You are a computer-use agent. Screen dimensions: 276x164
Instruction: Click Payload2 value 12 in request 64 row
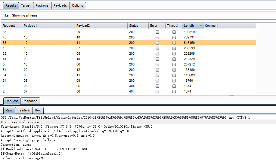coord(78,70)
